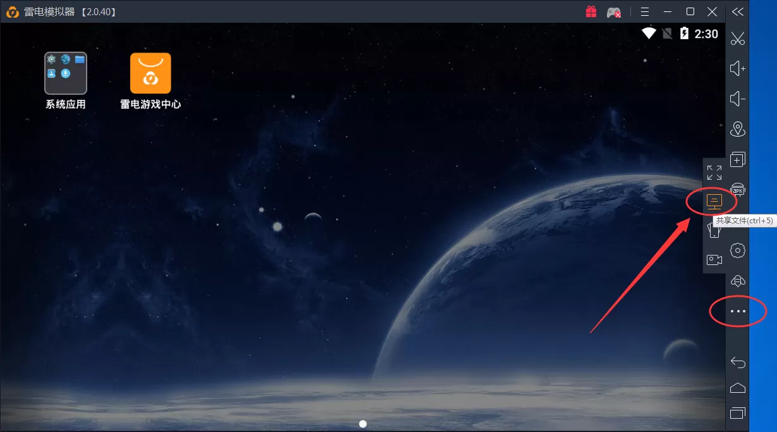The image size is (777, 432).
Task: Click the 系统应用 label text
Action: click(66, 104)
